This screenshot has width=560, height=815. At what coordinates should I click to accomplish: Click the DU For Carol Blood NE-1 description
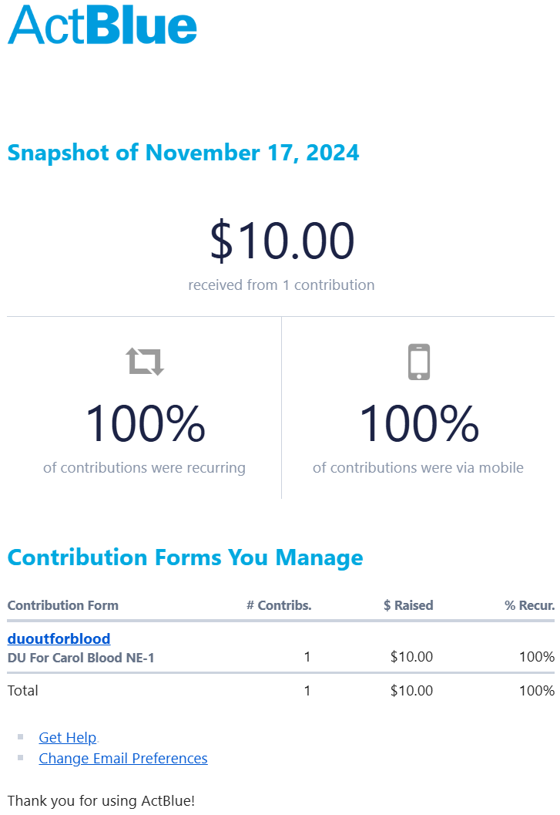click(81, 658)
